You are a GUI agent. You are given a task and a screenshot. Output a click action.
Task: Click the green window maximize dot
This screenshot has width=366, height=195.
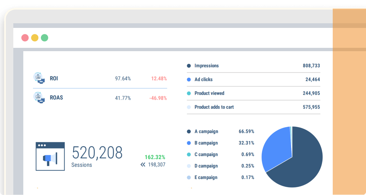pyautogui.click(x=45, y=38)
